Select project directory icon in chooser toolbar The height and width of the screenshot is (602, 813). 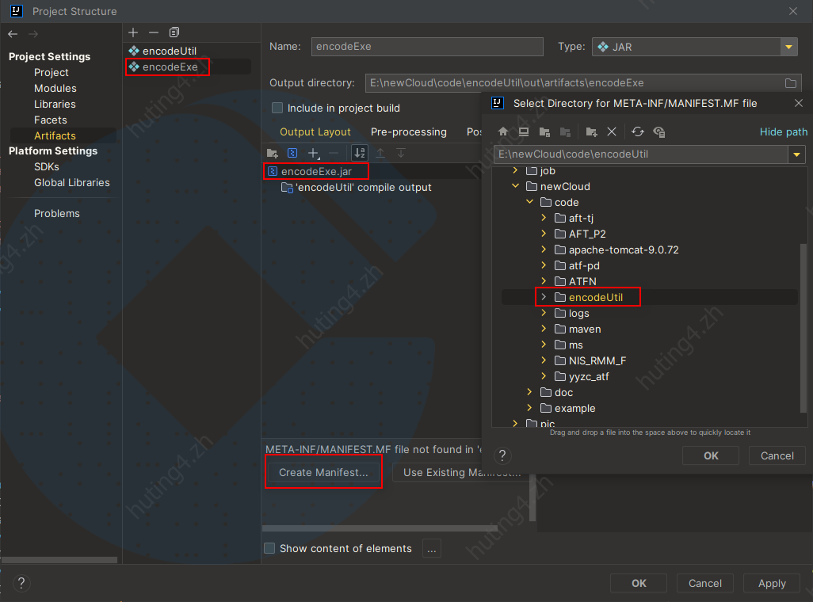click(x=544, y=131)
